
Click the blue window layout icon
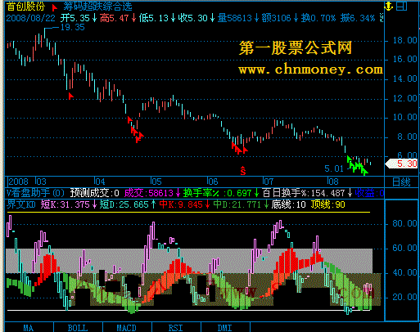click(402, 6)
